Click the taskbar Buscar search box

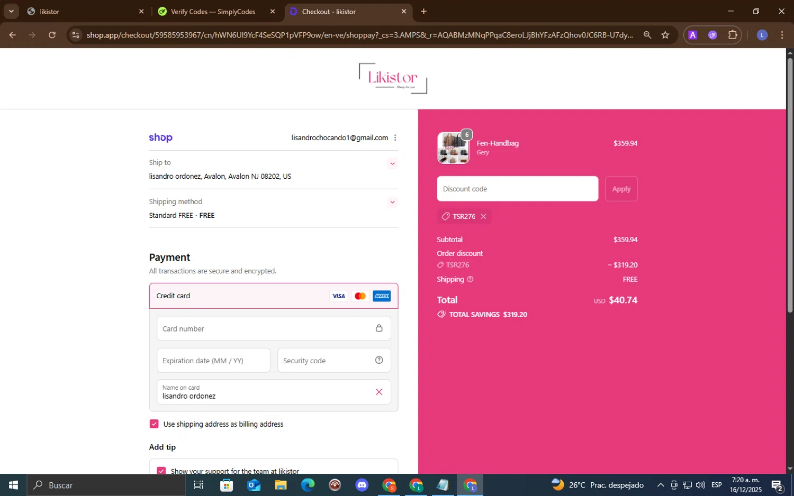pyautogui.click(x=106, y=485)
